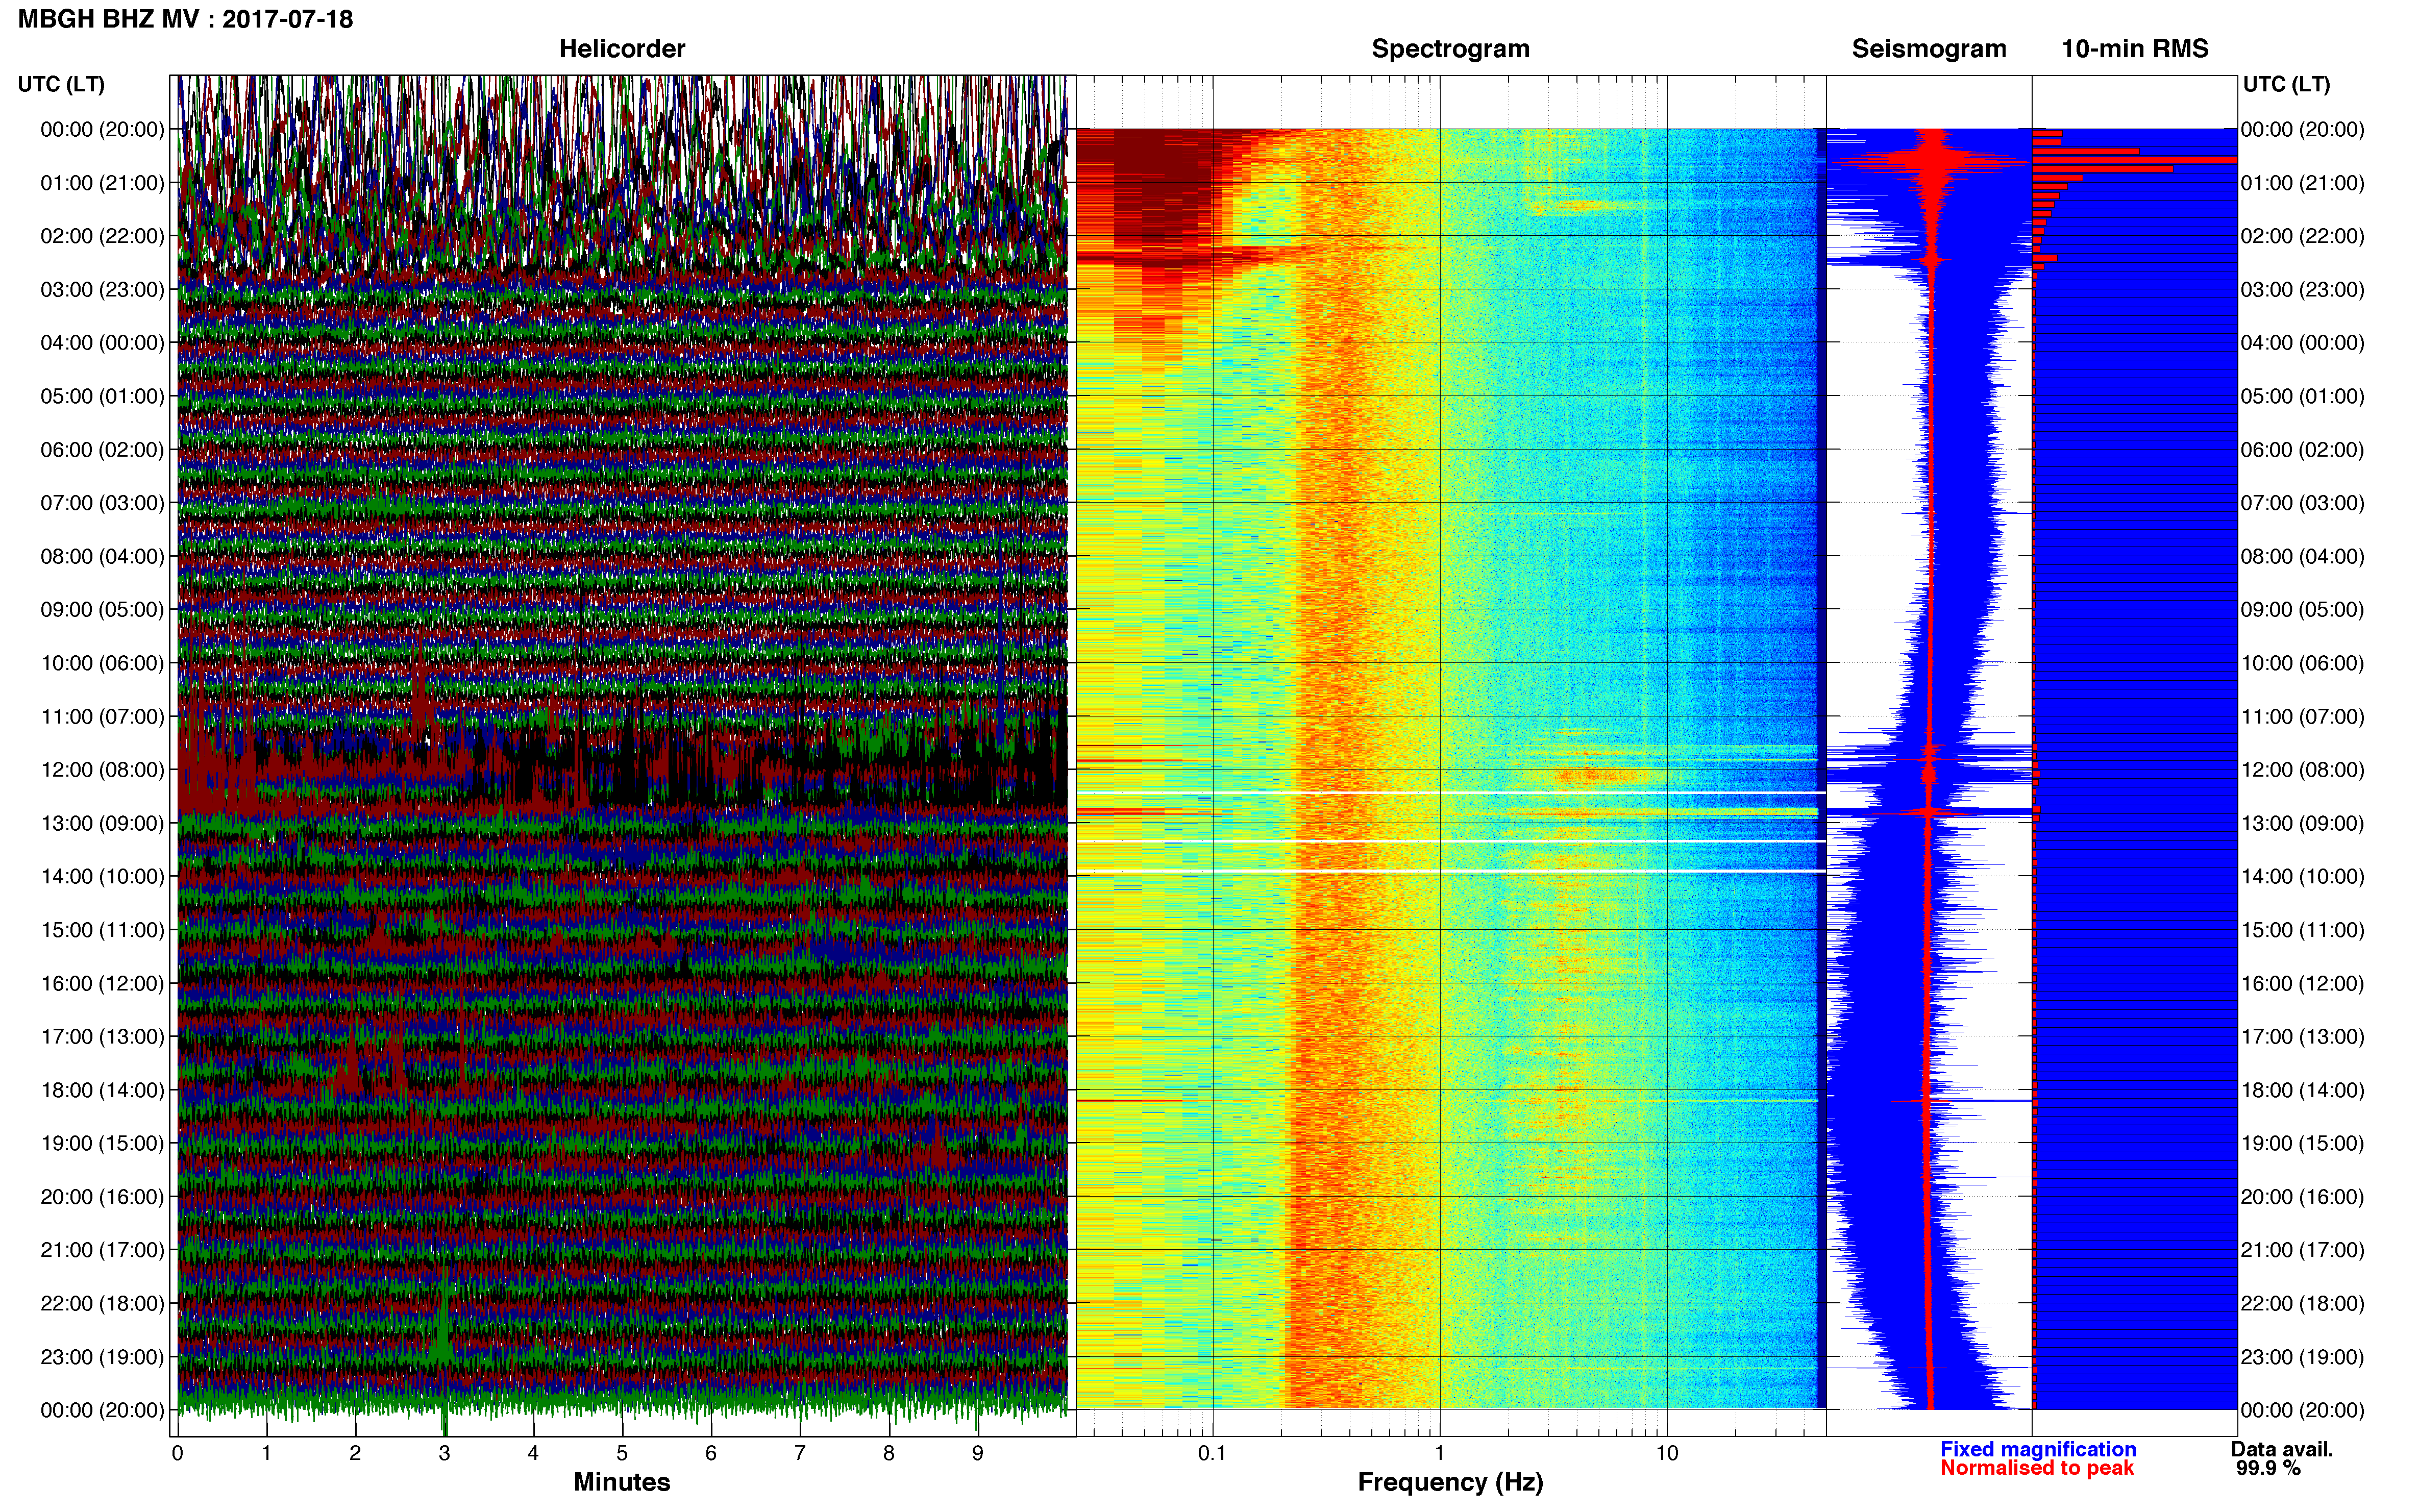Click frequency axis tick '0.1'
The width and height of the screenshot is (2419, 1512).
pyautogui.click(x=1212, y=1454)
